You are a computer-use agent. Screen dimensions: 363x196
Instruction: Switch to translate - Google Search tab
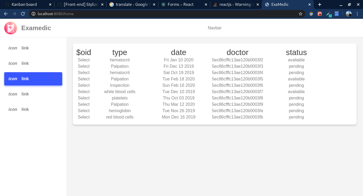click(132, 4)
